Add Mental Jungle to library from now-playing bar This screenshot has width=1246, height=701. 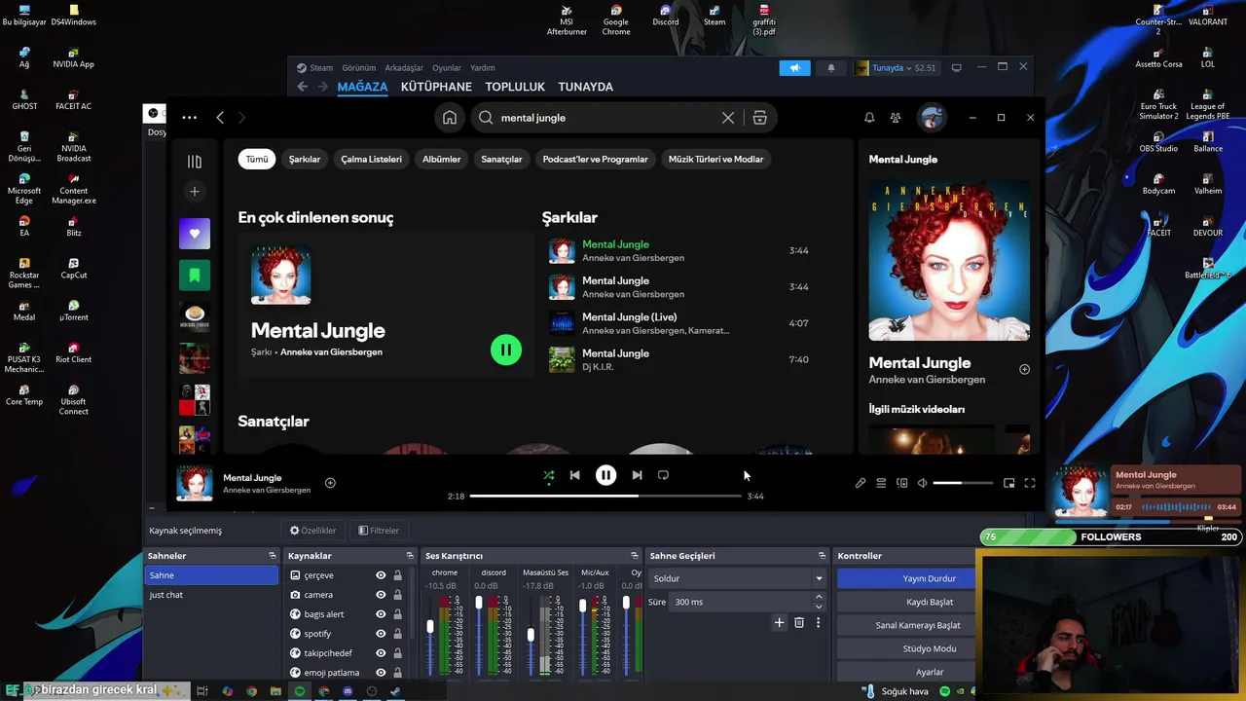pyautogui.click(x=330, y=483)
